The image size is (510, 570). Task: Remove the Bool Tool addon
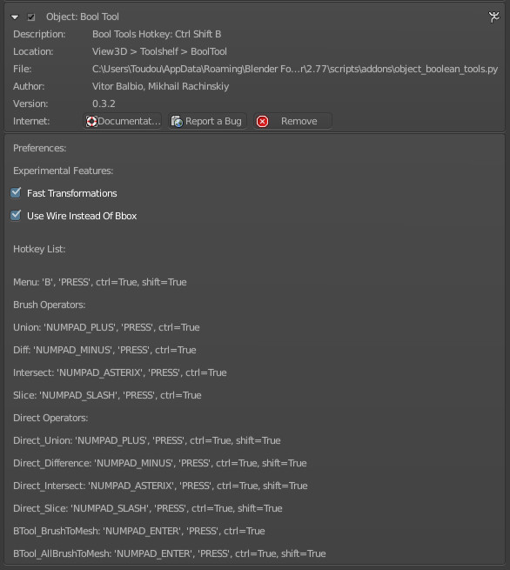tap(292, 121)
